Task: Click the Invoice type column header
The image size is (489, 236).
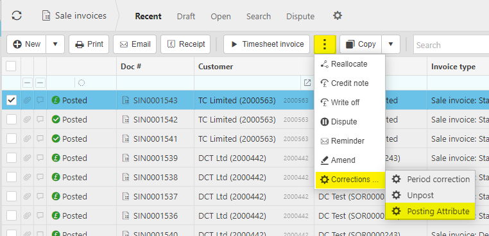Action: [458, 67]
